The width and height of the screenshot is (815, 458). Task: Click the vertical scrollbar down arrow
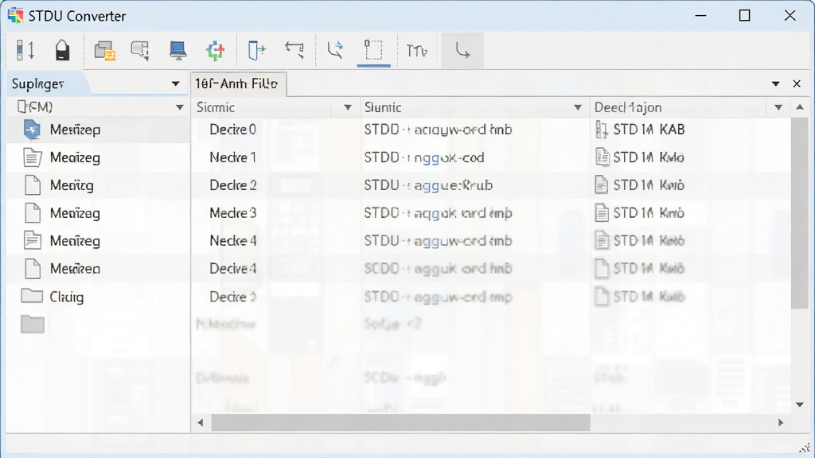pos(800,405)
